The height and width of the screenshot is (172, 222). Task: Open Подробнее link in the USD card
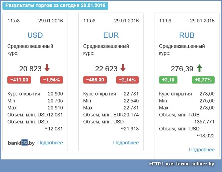coord(50,143)
